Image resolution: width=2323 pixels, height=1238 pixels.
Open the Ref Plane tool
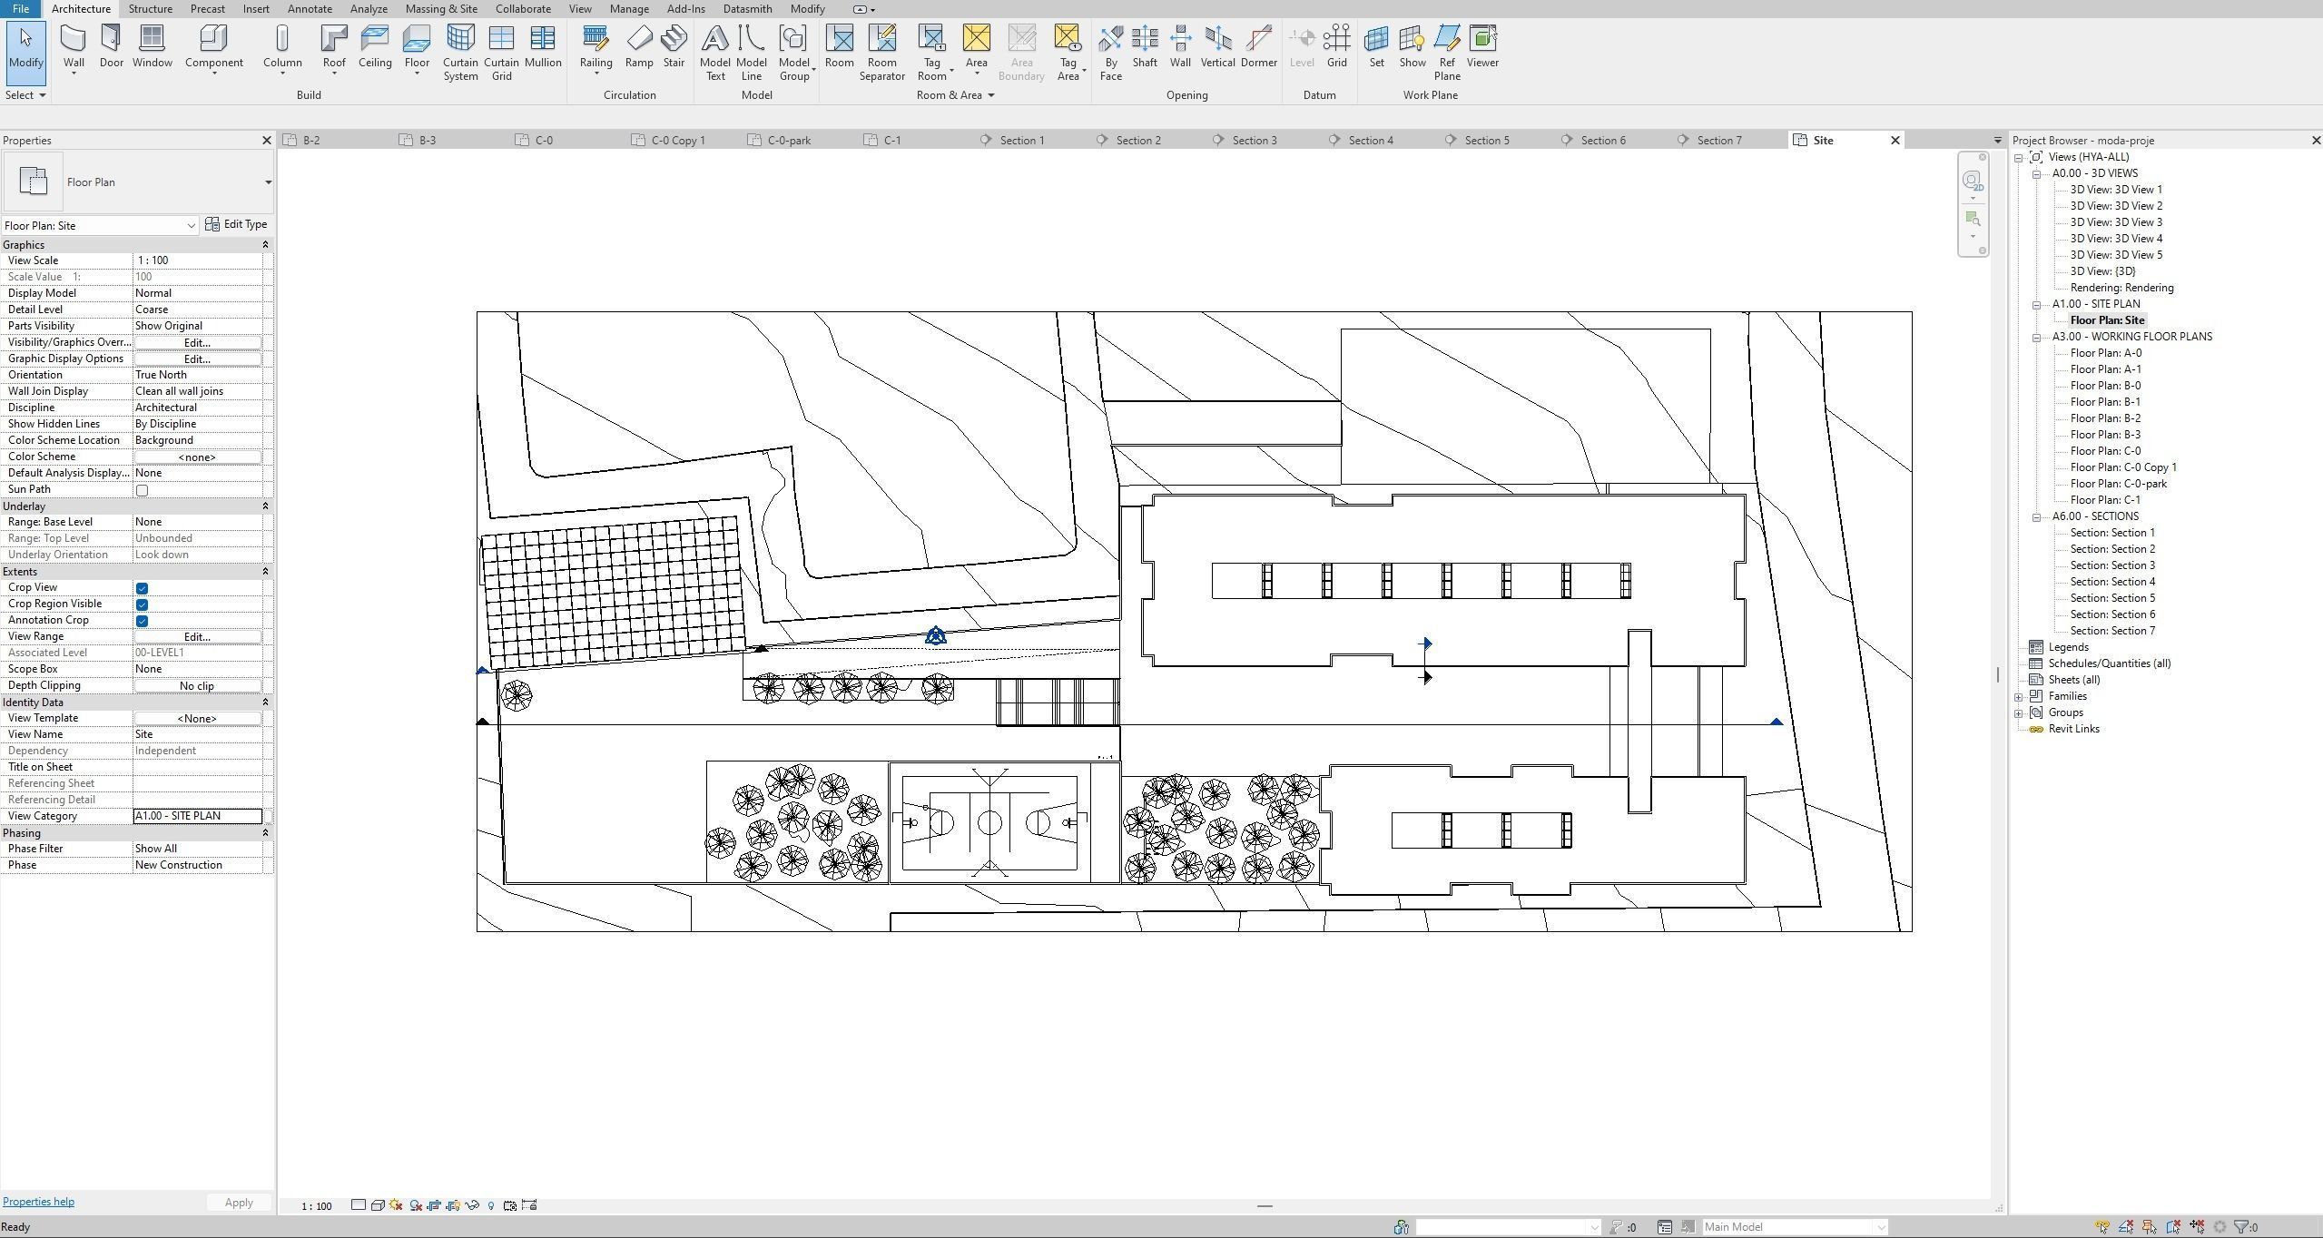click(x=1445, y=50)
